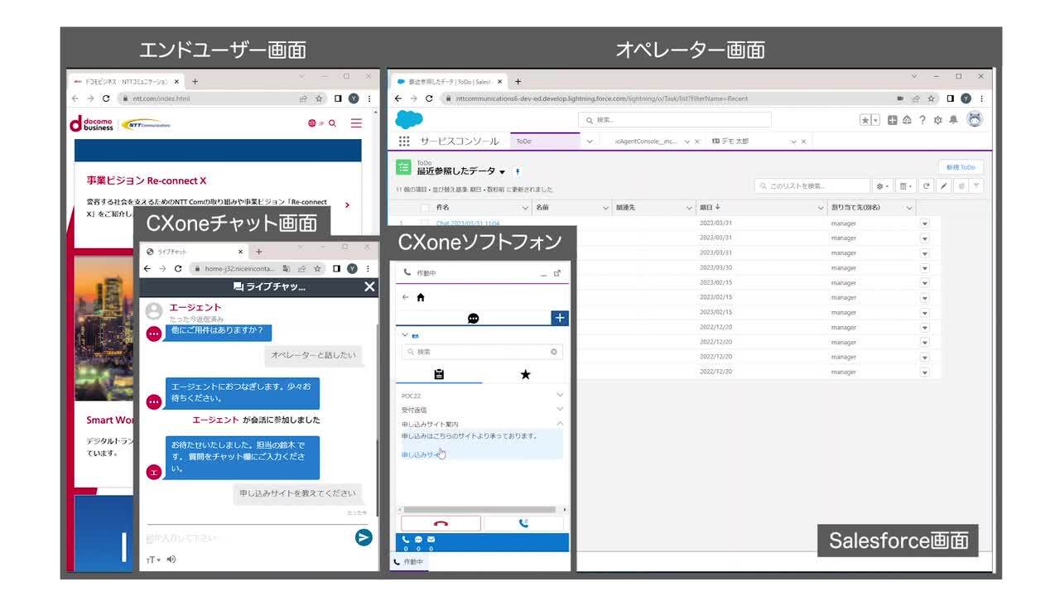Viewport: 1060px width, 596px height.
Task: Click the Salesforce global search field
Action: 674,120
